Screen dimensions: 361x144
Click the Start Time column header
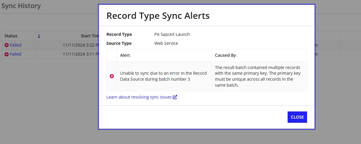[90, 36]
